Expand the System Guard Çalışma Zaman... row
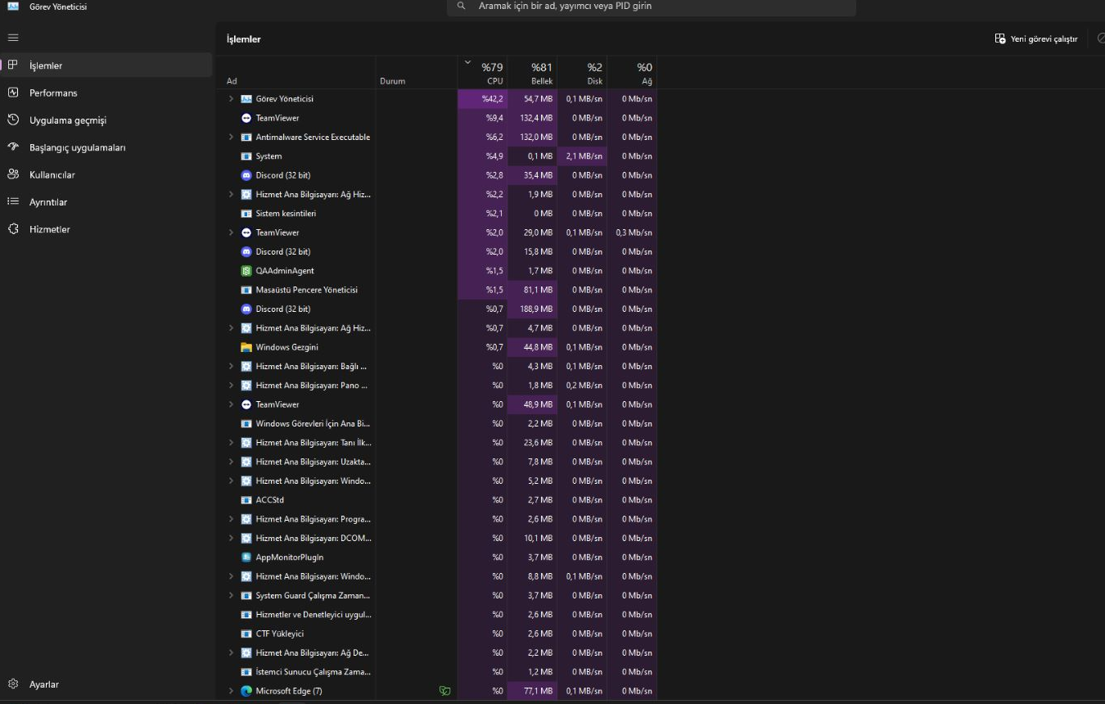This screenshot has width=1105, height=704. tap(231, 596)
